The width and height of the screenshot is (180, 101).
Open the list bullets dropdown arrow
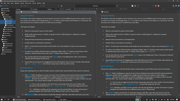coord(101,9)
